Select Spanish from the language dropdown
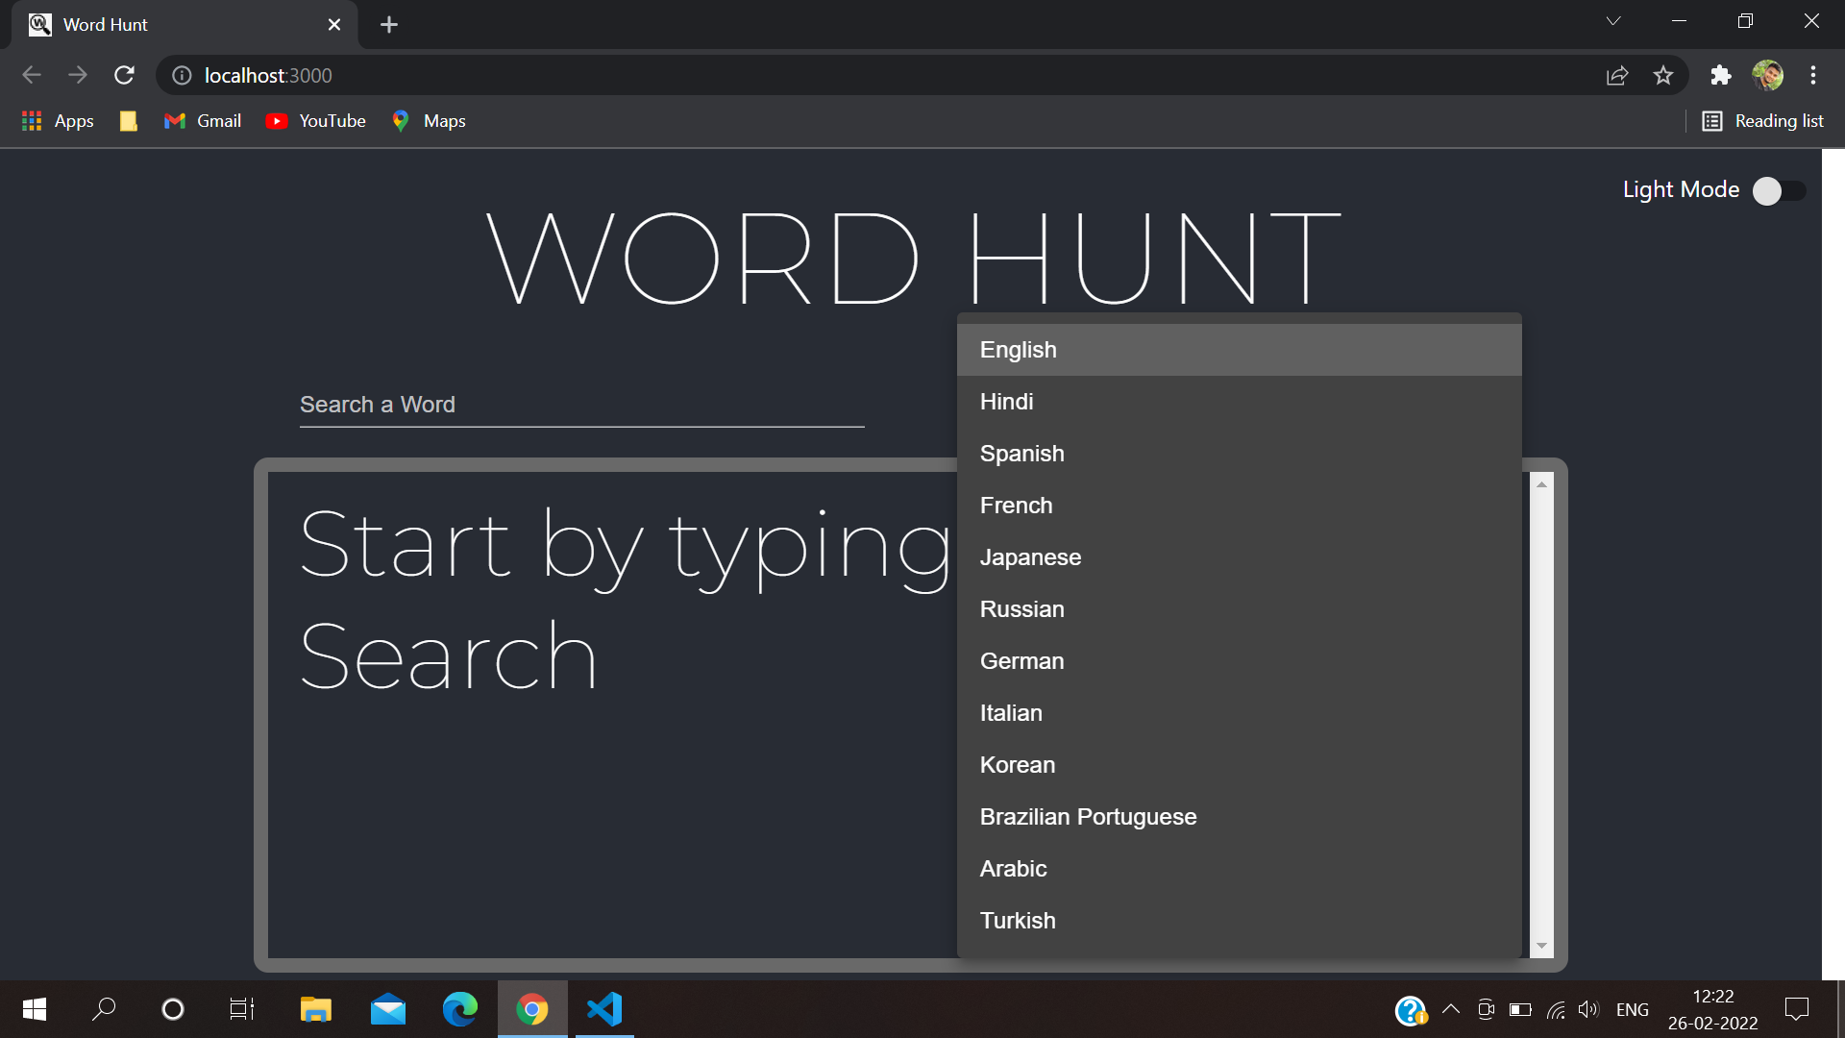Screen dimensions: 1845x1038 click(1021, 453)
